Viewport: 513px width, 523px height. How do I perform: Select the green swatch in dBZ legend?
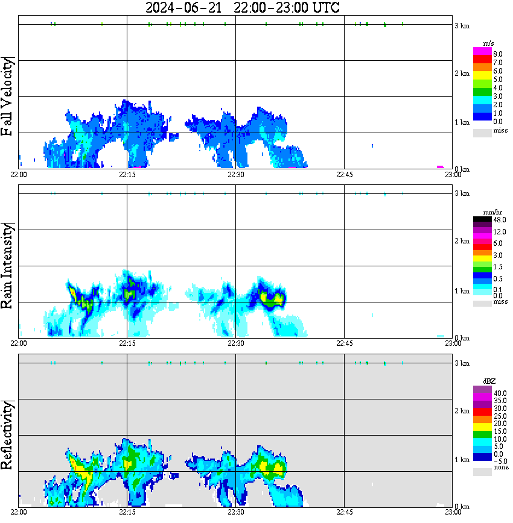(x=482, y=434)
